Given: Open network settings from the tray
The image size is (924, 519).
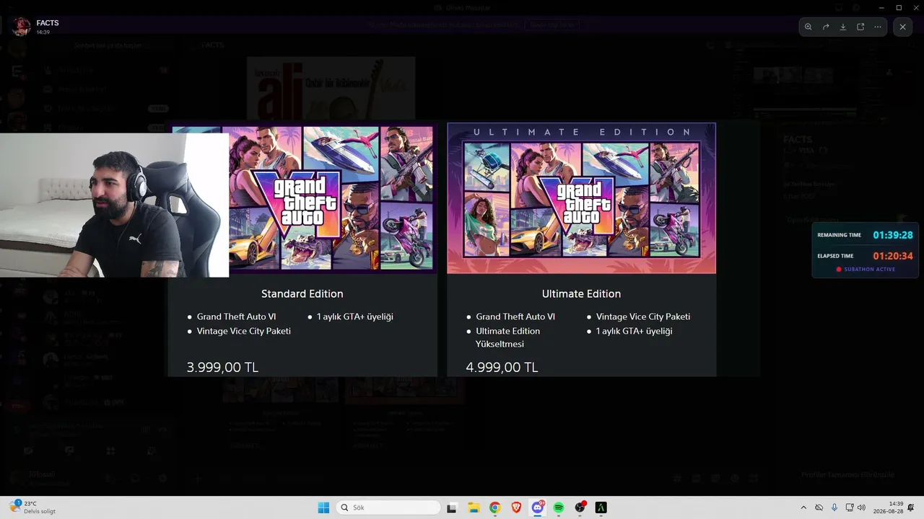Looking at the screenshot, I should point(850,507).
